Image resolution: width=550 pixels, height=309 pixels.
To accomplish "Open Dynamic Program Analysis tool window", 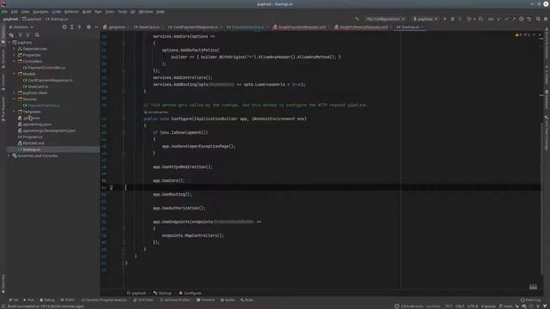I will click(x=104, y=300).
